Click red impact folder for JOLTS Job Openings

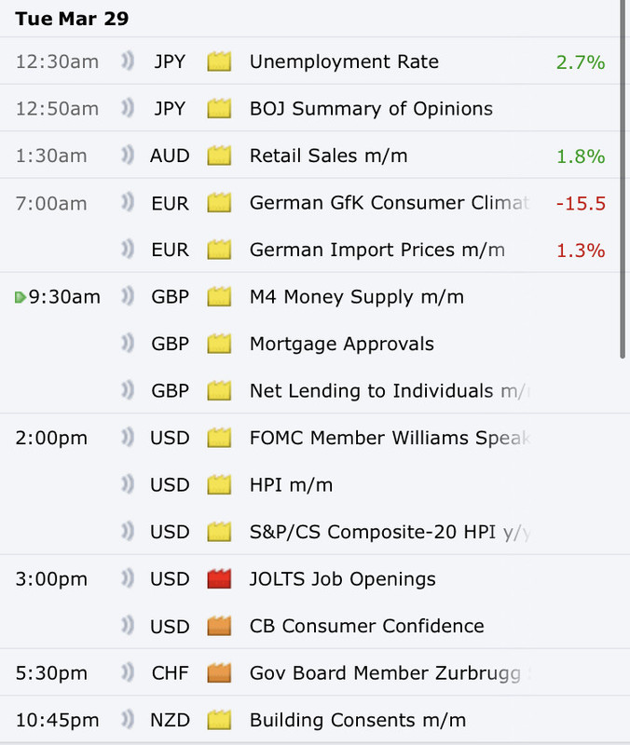click(x=219, y=579)
